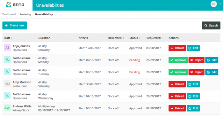The image size is (223, 116).
Task: Select Andrew Wells name
Action: pyautogui.click(x=22, y=106)
